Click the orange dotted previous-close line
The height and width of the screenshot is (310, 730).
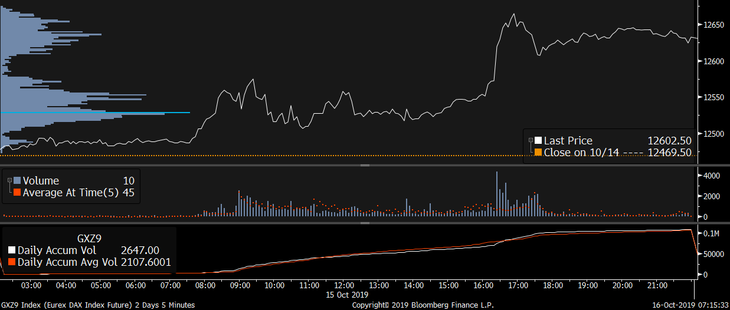(x=348, y=156)
